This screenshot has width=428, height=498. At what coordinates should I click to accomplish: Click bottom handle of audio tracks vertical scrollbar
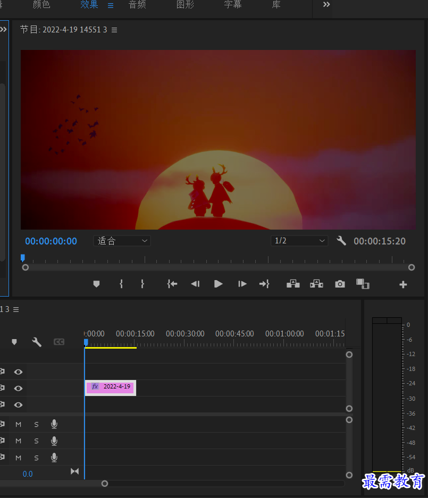[x=349, y=475]
